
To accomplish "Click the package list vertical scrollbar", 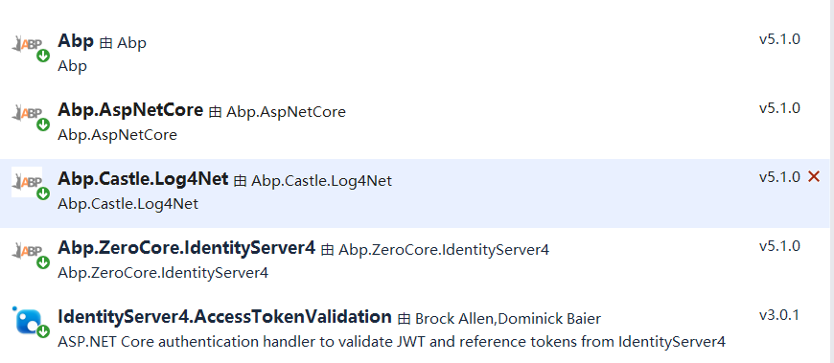I will click(x=832, y=181).
